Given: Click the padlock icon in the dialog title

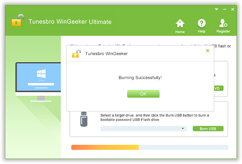Looking at the screenshot, I should point(76,54).
